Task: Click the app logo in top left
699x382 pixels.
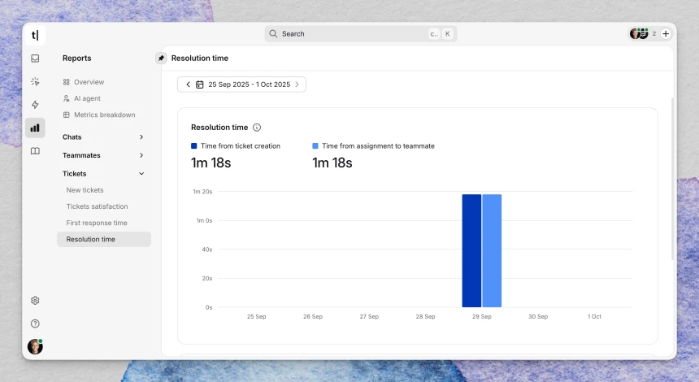Action: coord(35,35)
